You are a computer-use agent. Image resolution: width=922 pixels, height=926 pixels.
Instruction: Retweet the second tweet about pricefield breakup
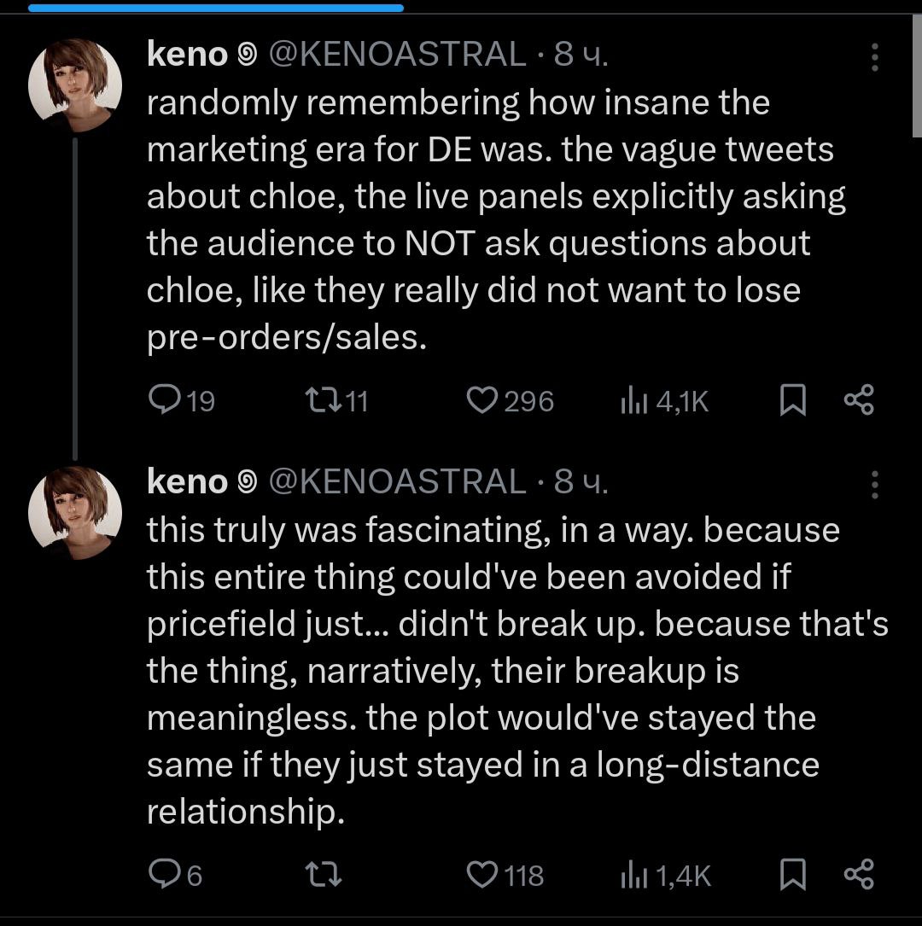pyautogui.click(x=324, y=874)
